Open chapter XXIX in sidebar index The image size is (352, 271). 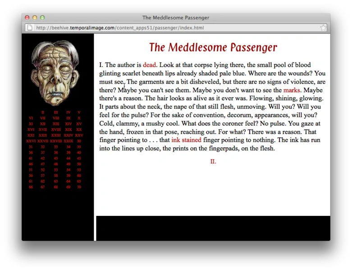pyautogui.click(x=68, y=141)
